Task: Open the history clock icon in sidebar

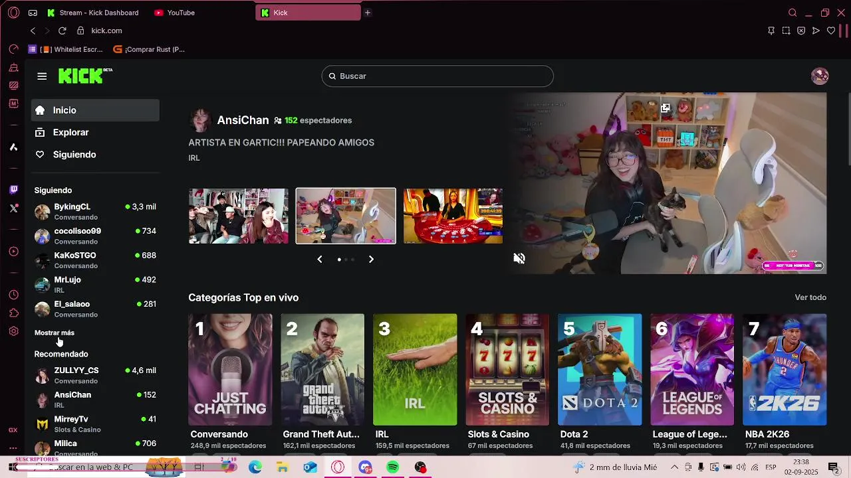Action: point(13,295)
